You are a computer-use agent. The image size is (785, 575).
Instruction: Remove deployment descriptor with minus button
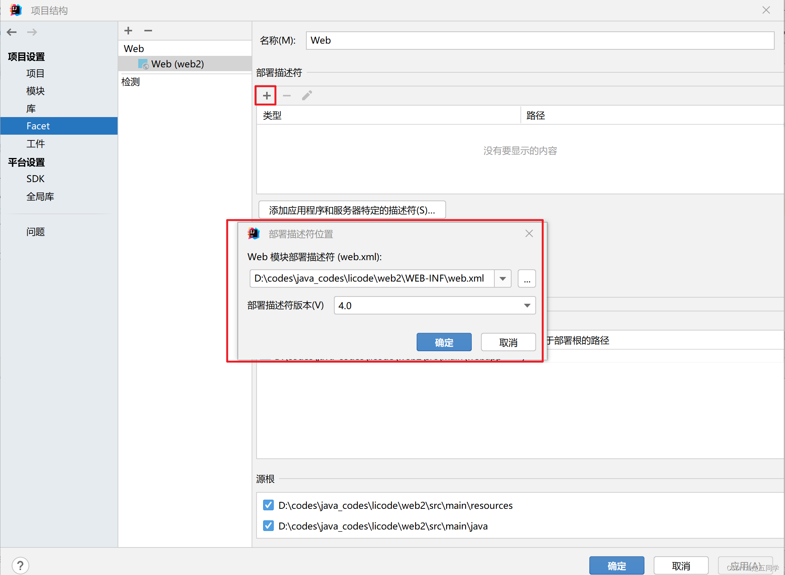coord(287,96)
